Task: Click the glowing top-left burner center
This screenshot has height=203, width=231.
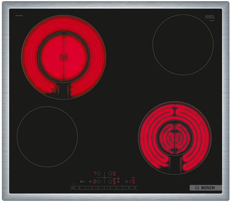Action: coord(63,57)
